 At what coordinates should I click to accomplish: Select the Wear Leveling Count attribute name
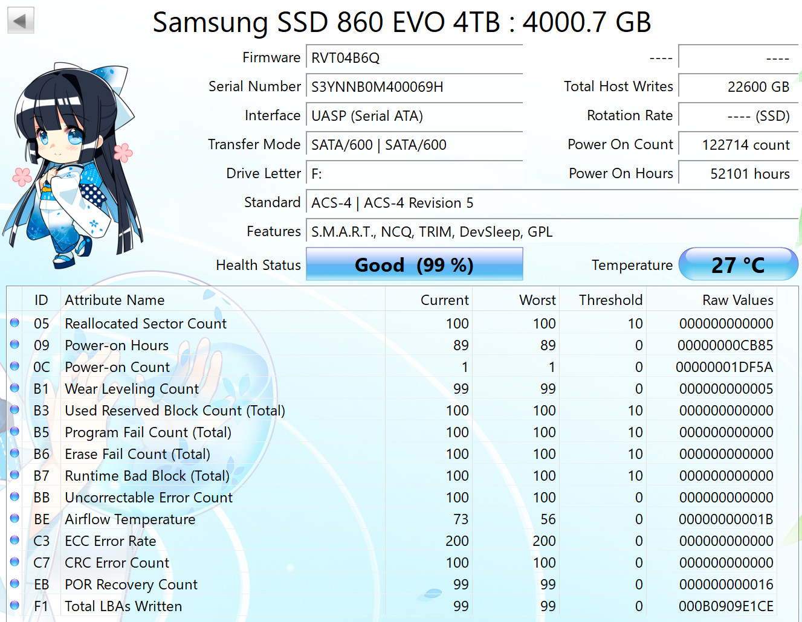(x=132, y=389)
